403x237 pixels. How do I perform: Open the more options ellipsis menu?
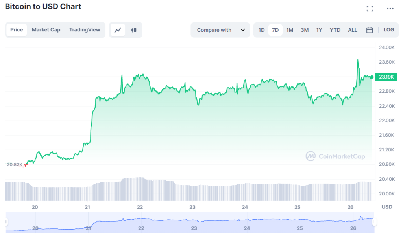390,9
